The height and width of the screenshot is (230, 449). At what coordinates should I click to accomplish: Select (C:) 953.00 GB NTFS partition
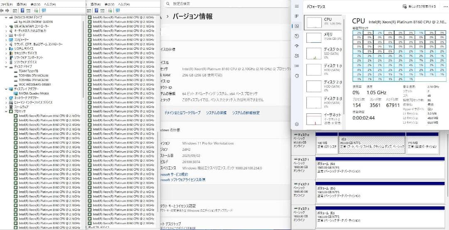coord(372,143)
